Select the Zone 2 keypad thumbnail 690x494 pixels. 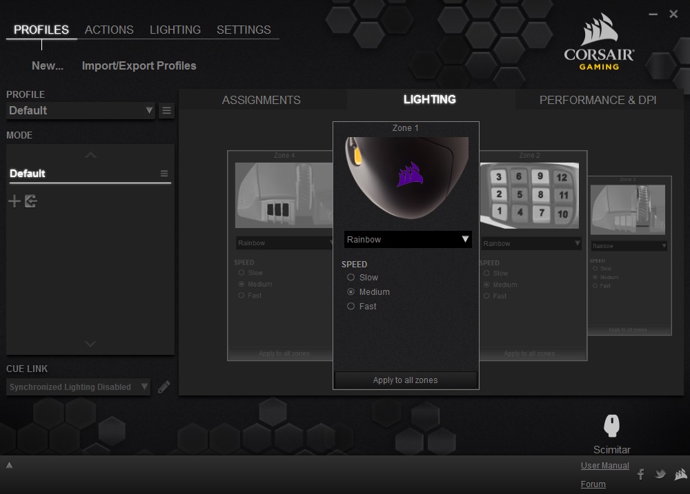pos(529,196)
